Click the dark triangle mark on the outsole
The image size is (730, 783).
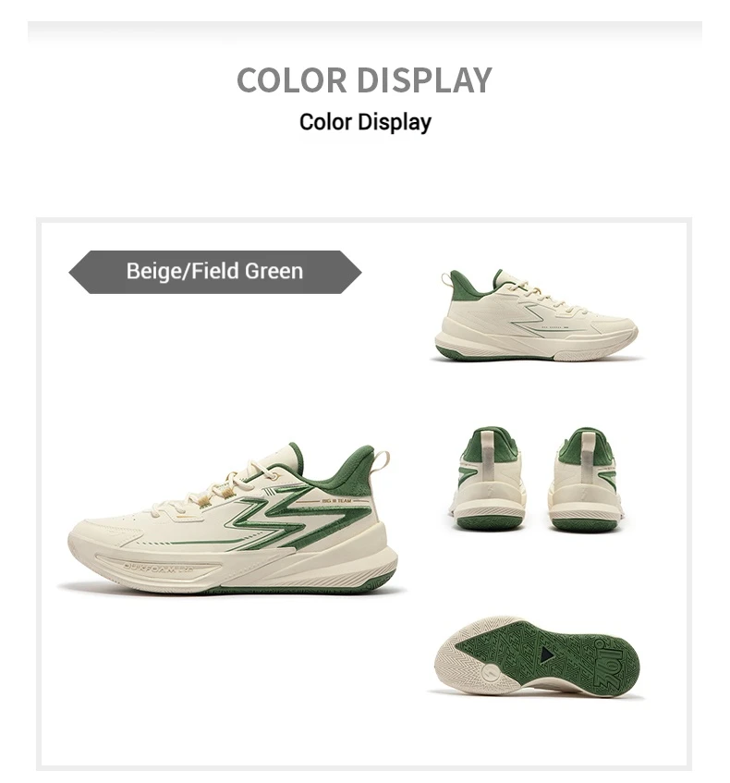tap(546, 655)
